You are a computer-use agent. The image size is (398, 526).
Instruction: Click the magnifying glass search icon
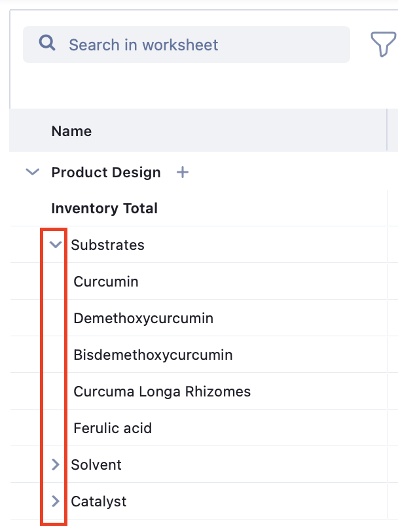(47, 44)
